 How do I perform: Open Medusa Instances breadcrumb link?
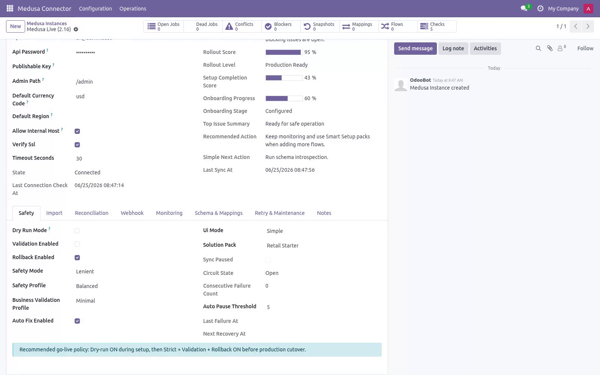coord(46,23)
